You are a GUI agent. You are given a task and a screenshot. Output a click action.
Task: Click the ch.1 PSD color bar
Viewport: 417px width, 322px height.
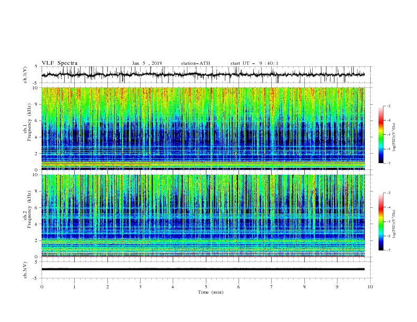point(381,135)
